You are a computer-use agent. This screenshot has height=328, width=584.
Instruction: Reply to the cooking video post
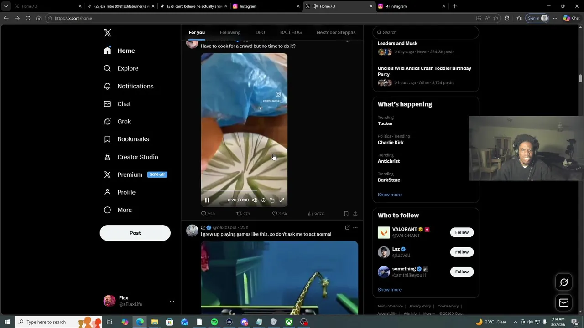[208, 214]
